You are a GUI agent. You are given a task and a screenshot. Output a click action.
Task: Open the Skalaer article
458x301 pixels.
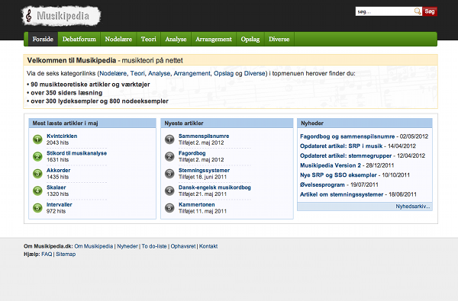[x=56, y=187]
